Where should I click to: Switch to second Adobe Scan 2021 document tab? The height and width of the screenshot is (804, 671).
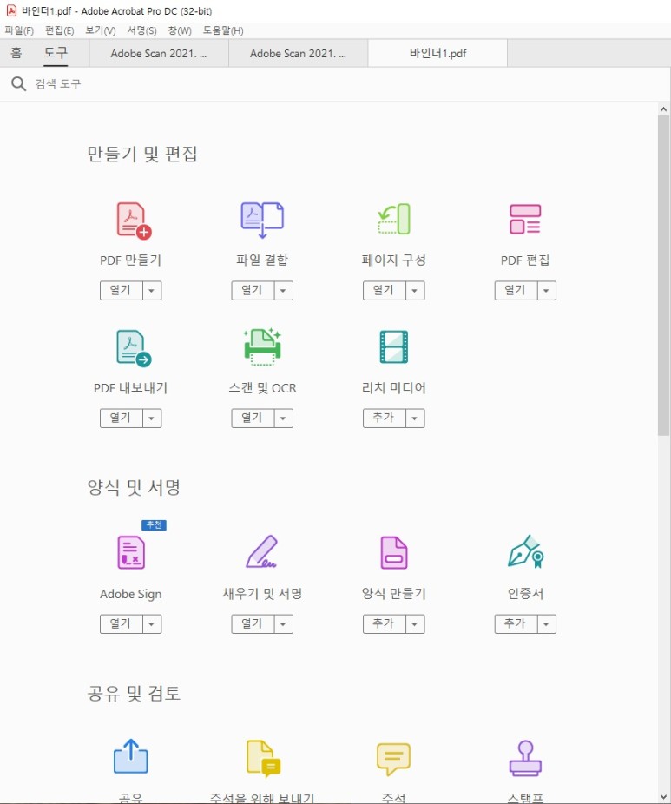[298, 53]
